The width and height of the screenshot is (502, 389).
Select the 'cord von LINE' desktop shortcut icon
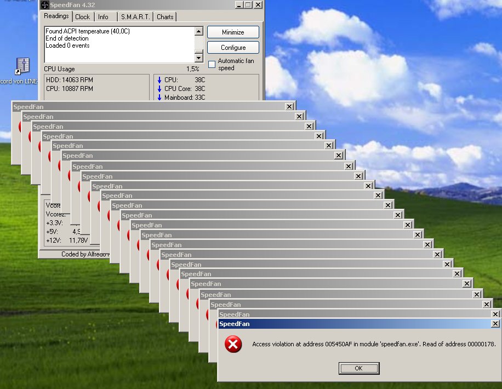[x=22, y=66]
